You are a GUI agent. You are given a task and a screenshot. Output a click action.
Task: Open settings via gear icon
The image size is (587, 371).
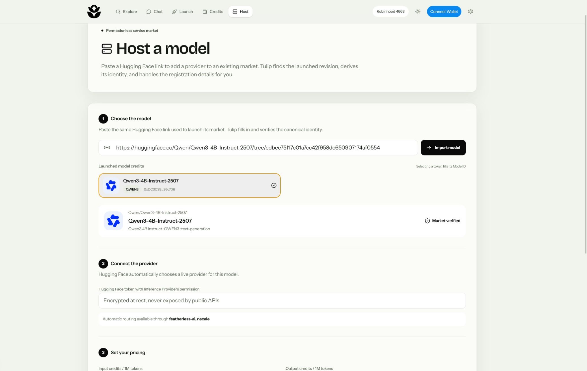[x=471, y=12]
